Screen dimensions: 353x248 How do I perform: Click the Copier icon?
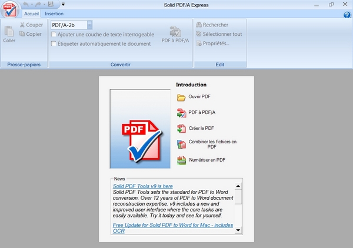pos(22,34)
